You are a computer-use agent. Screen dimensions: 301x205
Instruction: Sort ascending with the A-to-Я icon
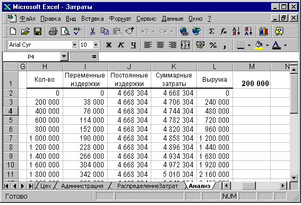coord(236,31)
